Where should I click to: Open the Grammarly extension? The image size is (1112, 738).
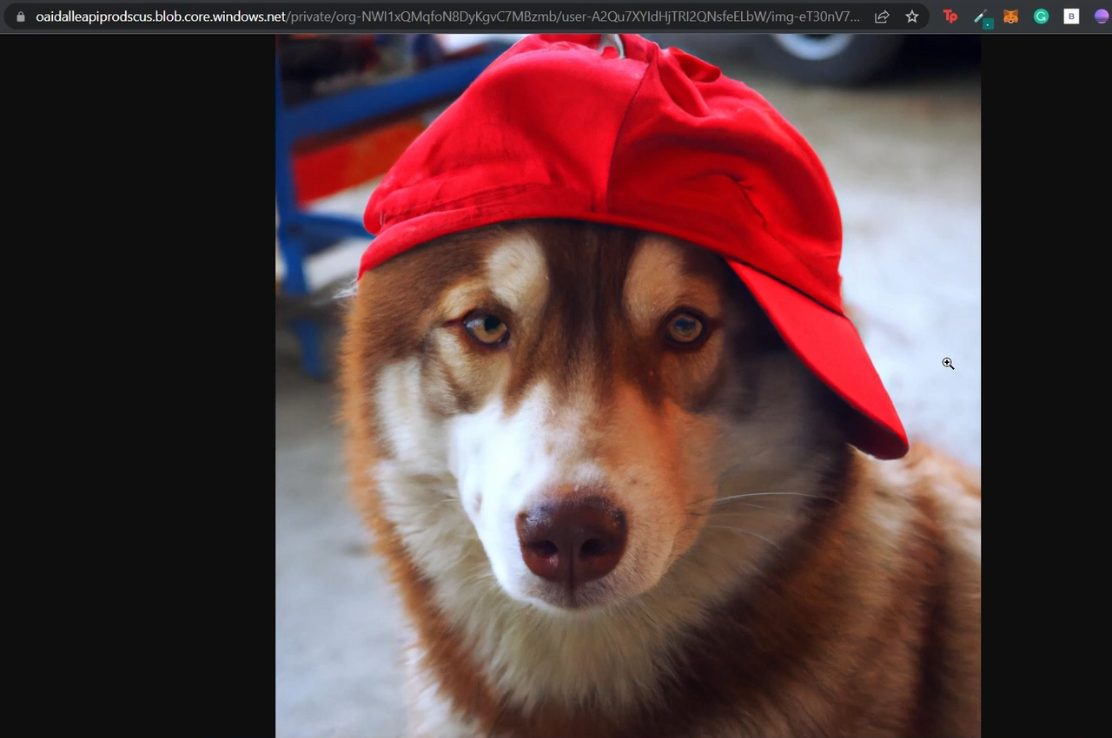coord(1041,16)
